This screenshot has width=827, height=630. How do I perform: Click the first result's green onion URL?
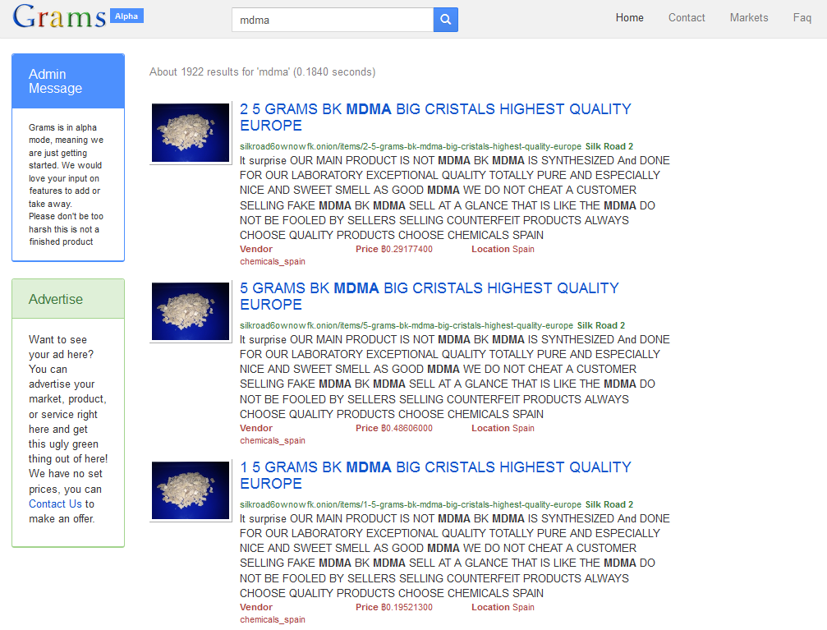point(410,146)
